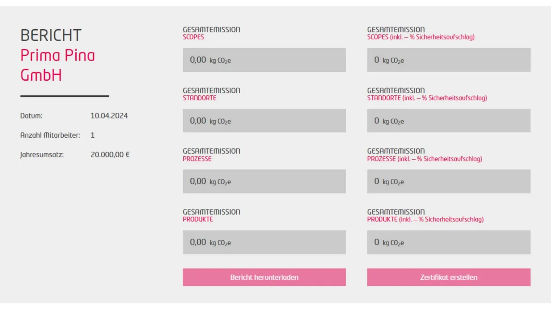Select the Prozesse total emission value box
551x309 pixels.
264,182
